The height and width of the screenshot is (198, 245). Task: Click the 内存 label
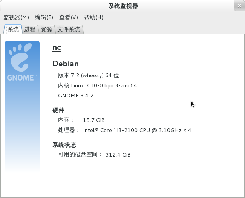click(66, 120)
